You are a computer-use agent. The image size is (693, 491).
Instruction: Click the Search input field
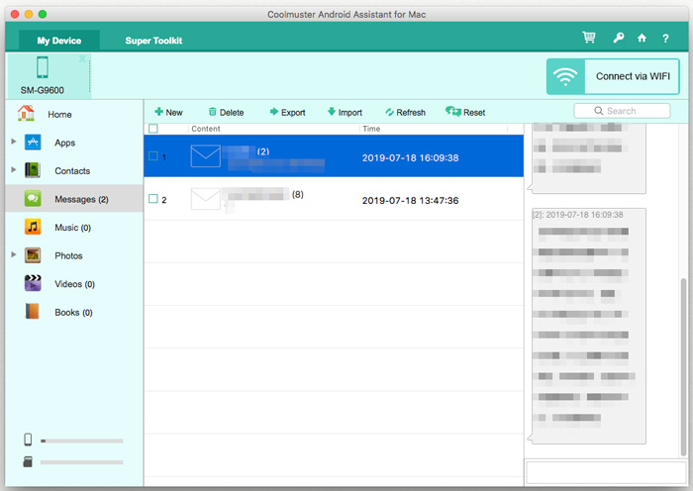(622, 111)
